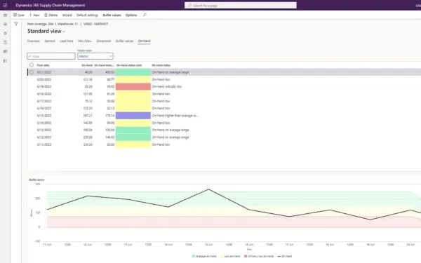
Task: Open Buffer values action bar menu
Action: tap(112, 15)
